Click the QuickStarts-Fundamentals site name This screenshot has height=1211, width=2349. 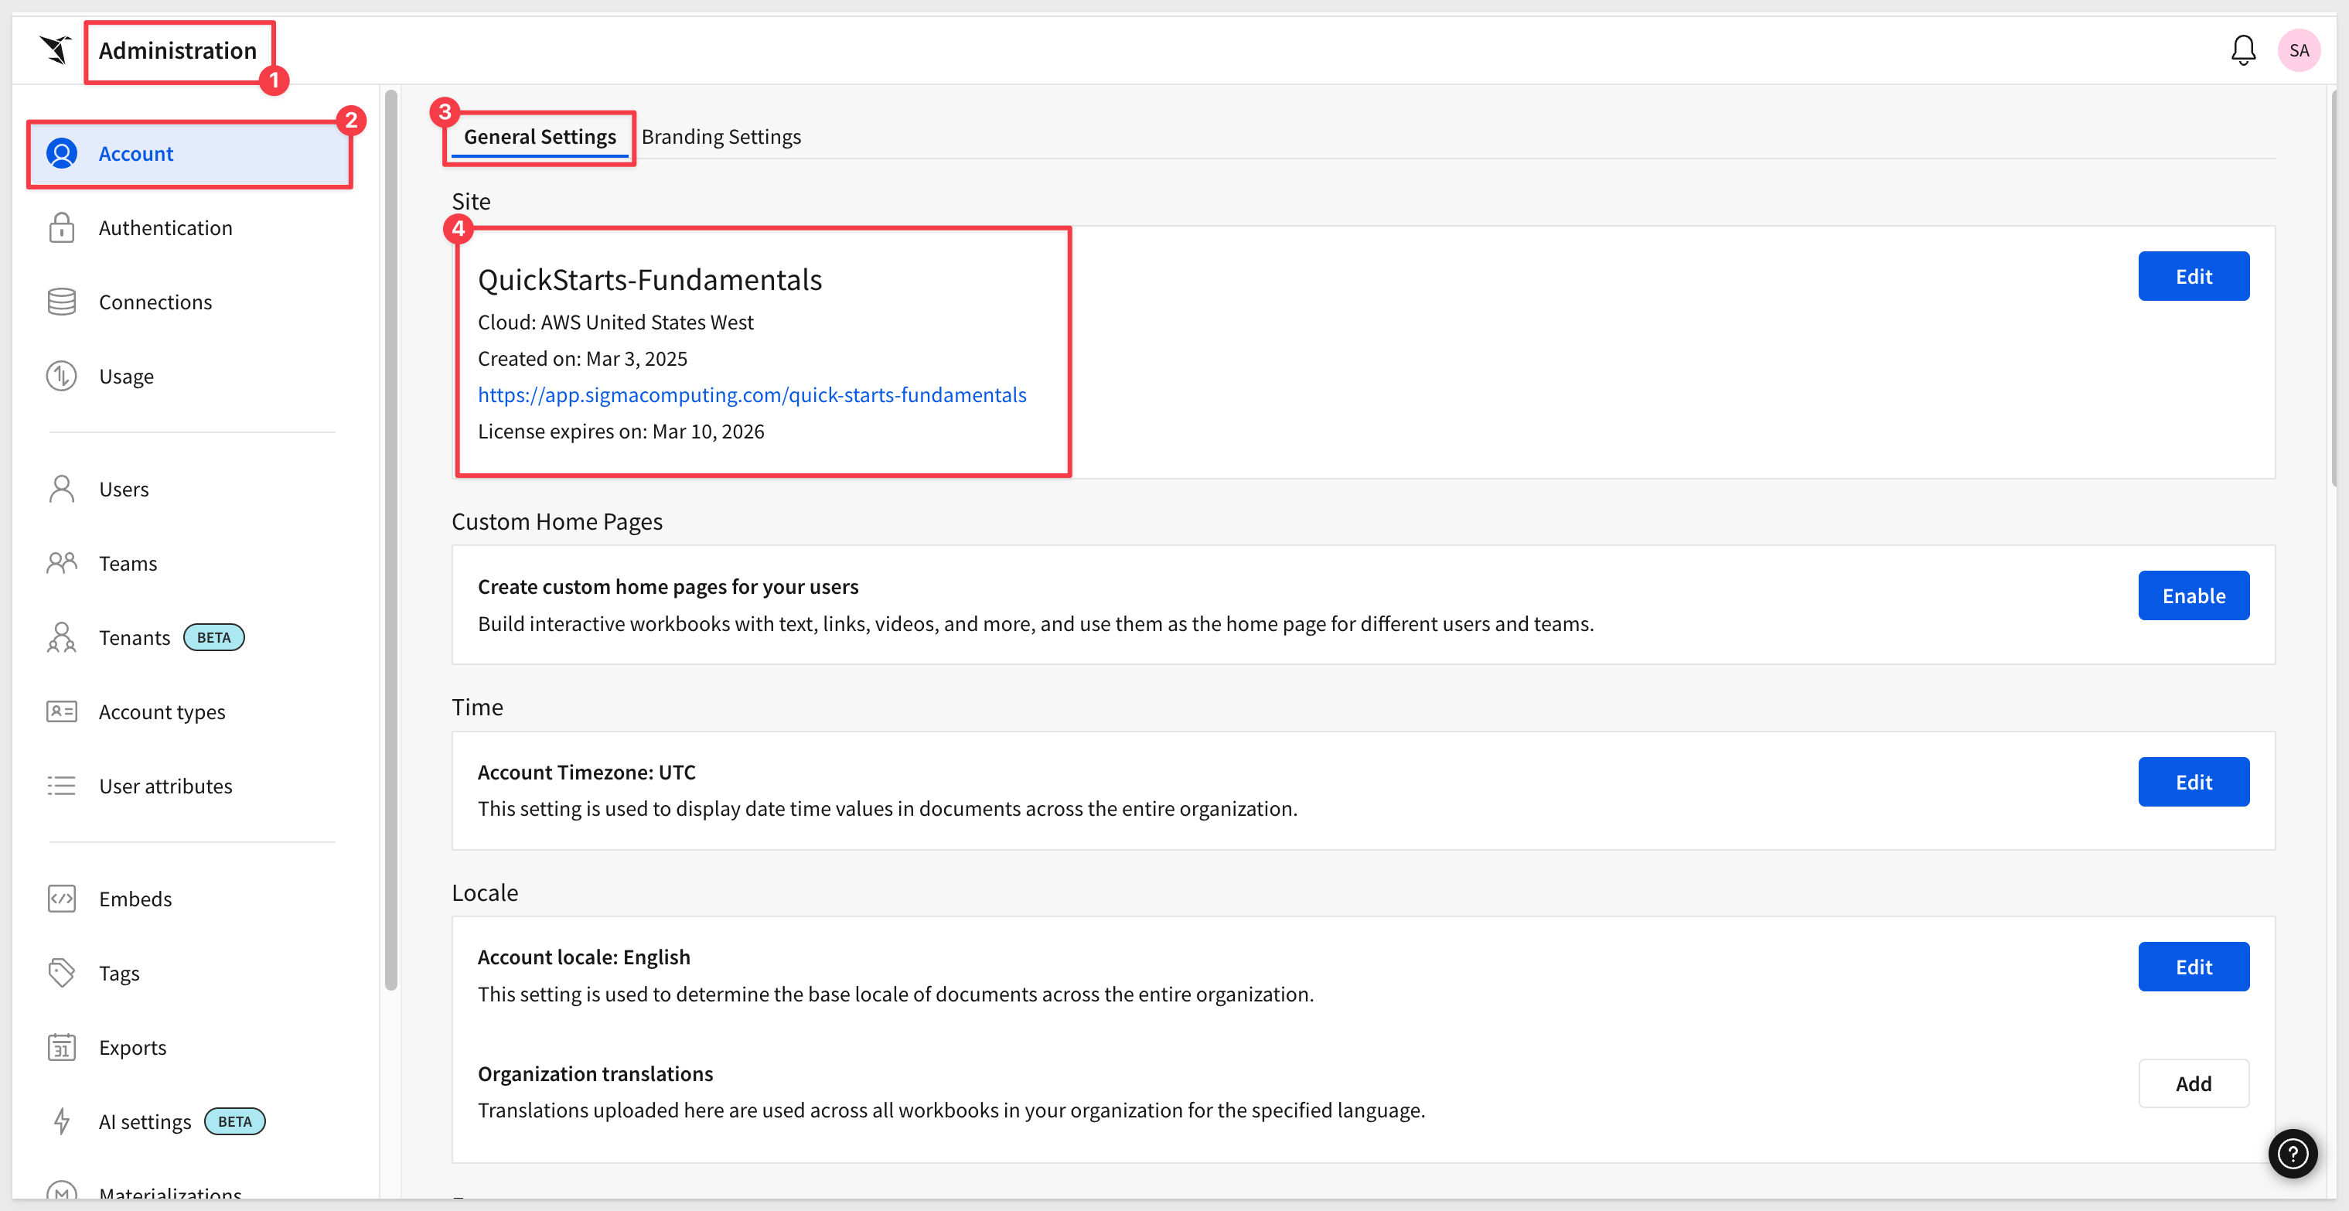tap(649, 280)
